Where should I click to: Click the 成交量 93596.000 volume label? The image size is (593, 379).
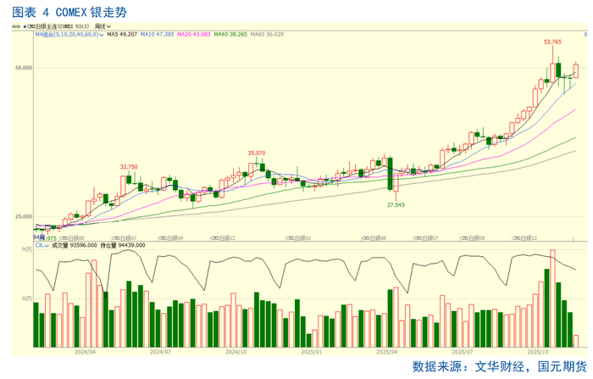(75, 245)
